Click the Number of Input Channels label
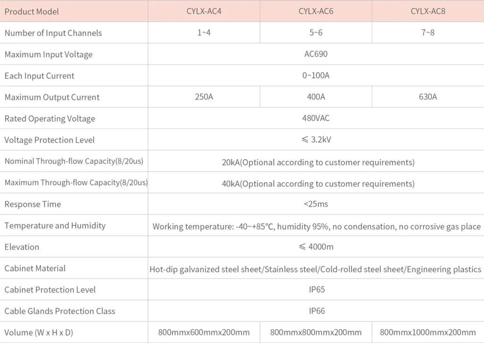 [53, 33]
